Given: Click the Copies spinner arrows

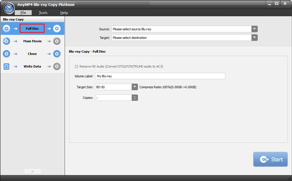Looking at the screenshot, I should [135, 98].
